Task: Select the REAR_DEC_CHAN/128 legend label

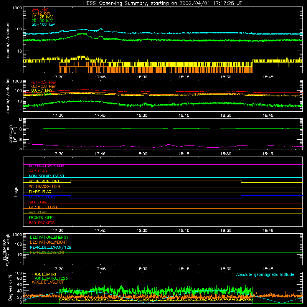Action: click(51, 248)
